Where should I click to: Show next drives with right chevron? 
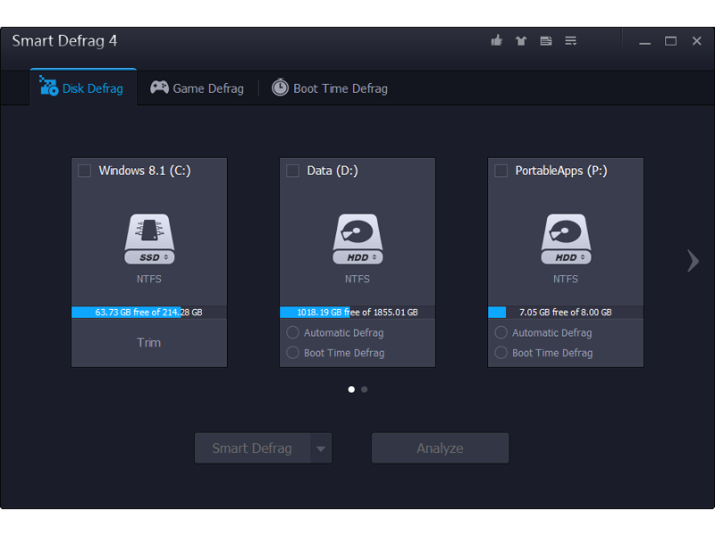click(693, 260)
